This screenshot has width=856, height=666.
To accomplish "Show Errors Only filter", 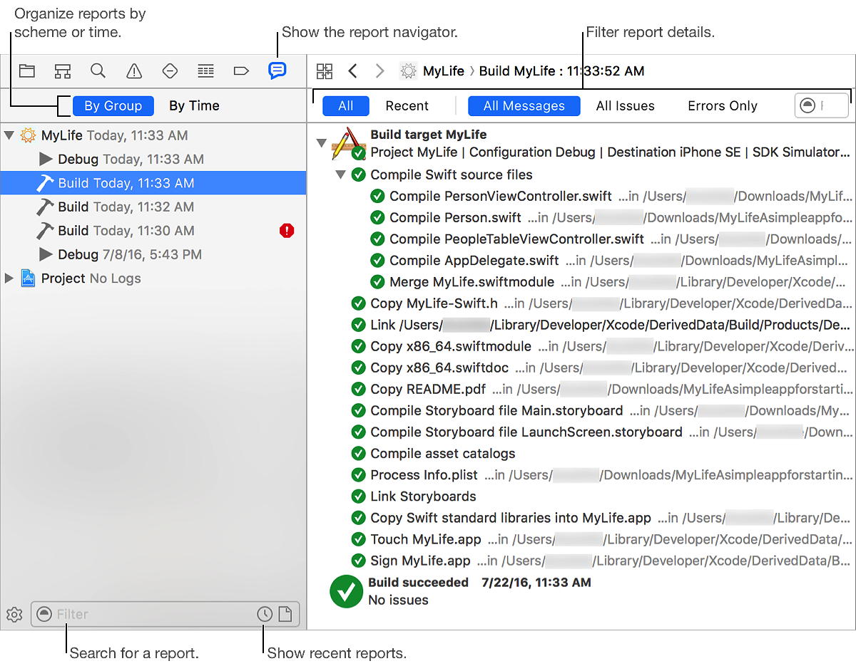I will point(723,105).
